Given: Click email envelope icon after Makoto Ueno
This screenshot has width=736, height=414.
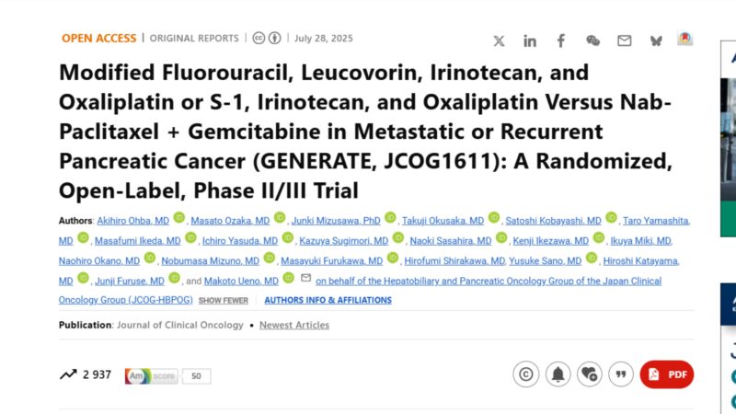Looking at the screenshot, I should [306, 278].
